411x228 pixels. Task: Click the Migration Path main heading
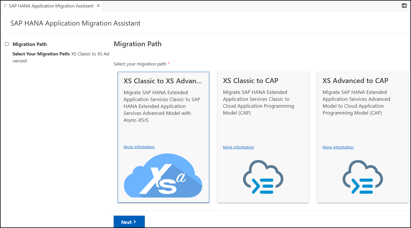coord(138,44)
